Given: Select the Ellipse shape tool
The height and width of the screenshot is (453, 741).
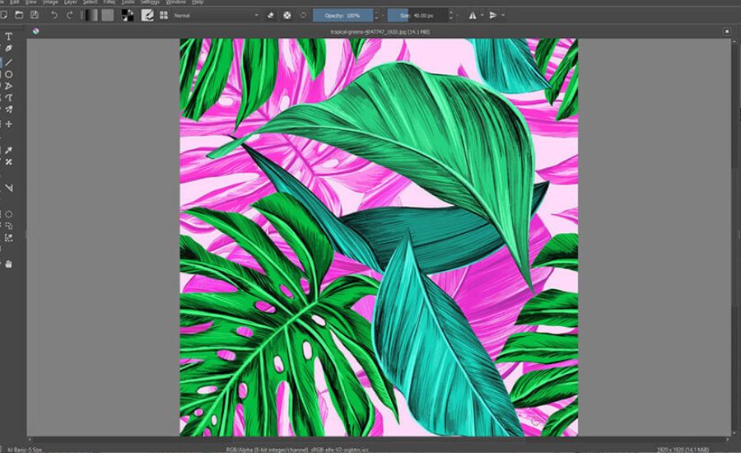Looking at the screenshot, I should tap(9, 74).
